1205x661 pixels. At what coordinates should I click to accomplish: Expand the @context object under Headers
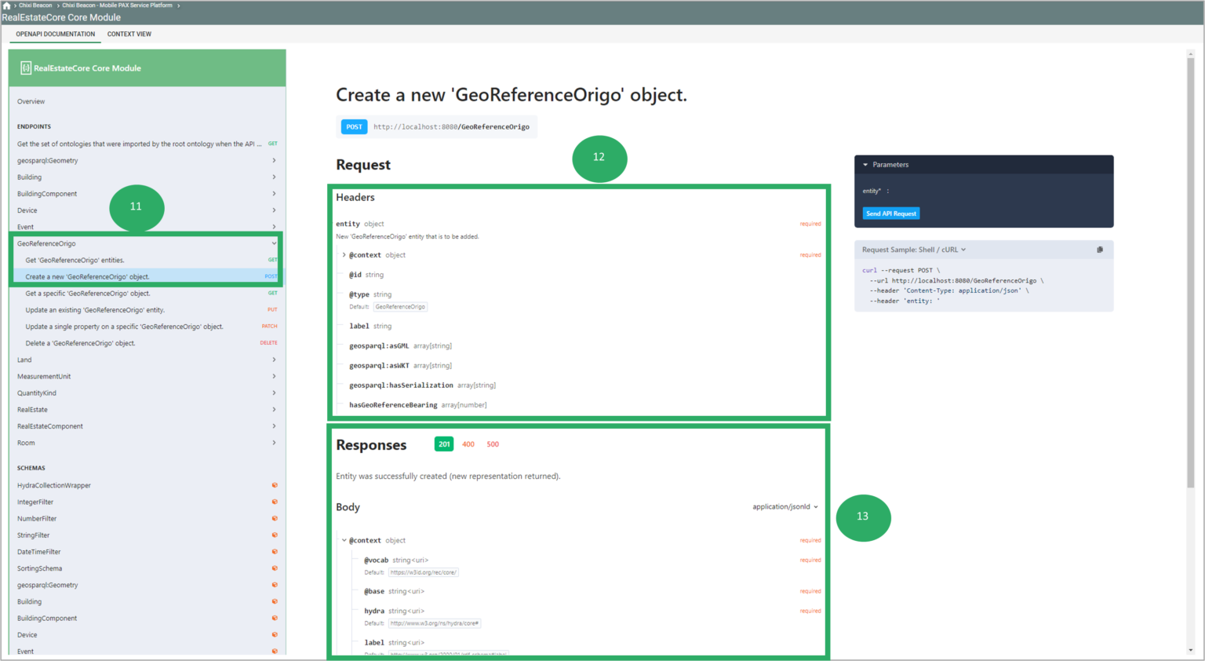tap(344, 254)
